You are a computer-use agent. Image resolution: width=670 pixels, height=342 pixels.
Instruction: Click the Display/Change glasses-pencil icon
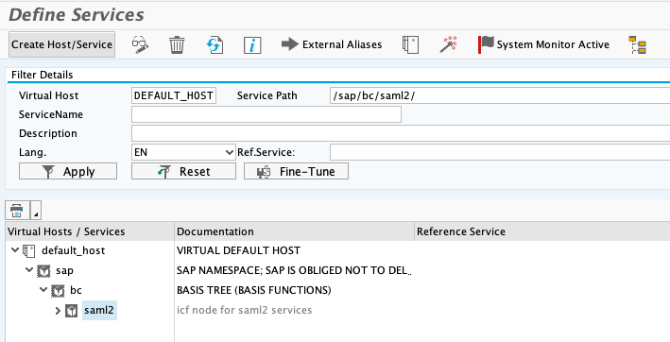pyautogui.click(x=140, y=44)
